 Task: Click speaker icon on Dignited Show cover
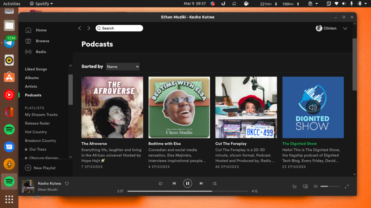tap(313, 108)
